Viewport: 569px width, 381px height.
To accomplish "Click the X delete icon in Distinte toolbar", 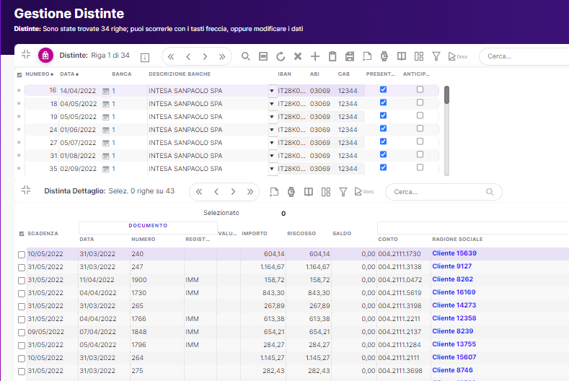I will tap(298, 56).
